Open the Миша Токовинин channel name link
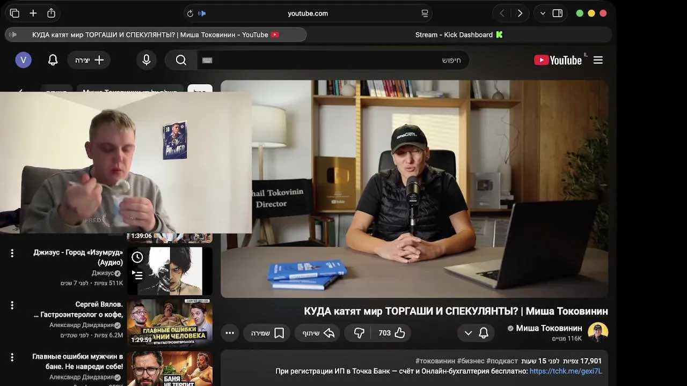687x386 pixels. [x=549, y=328]
